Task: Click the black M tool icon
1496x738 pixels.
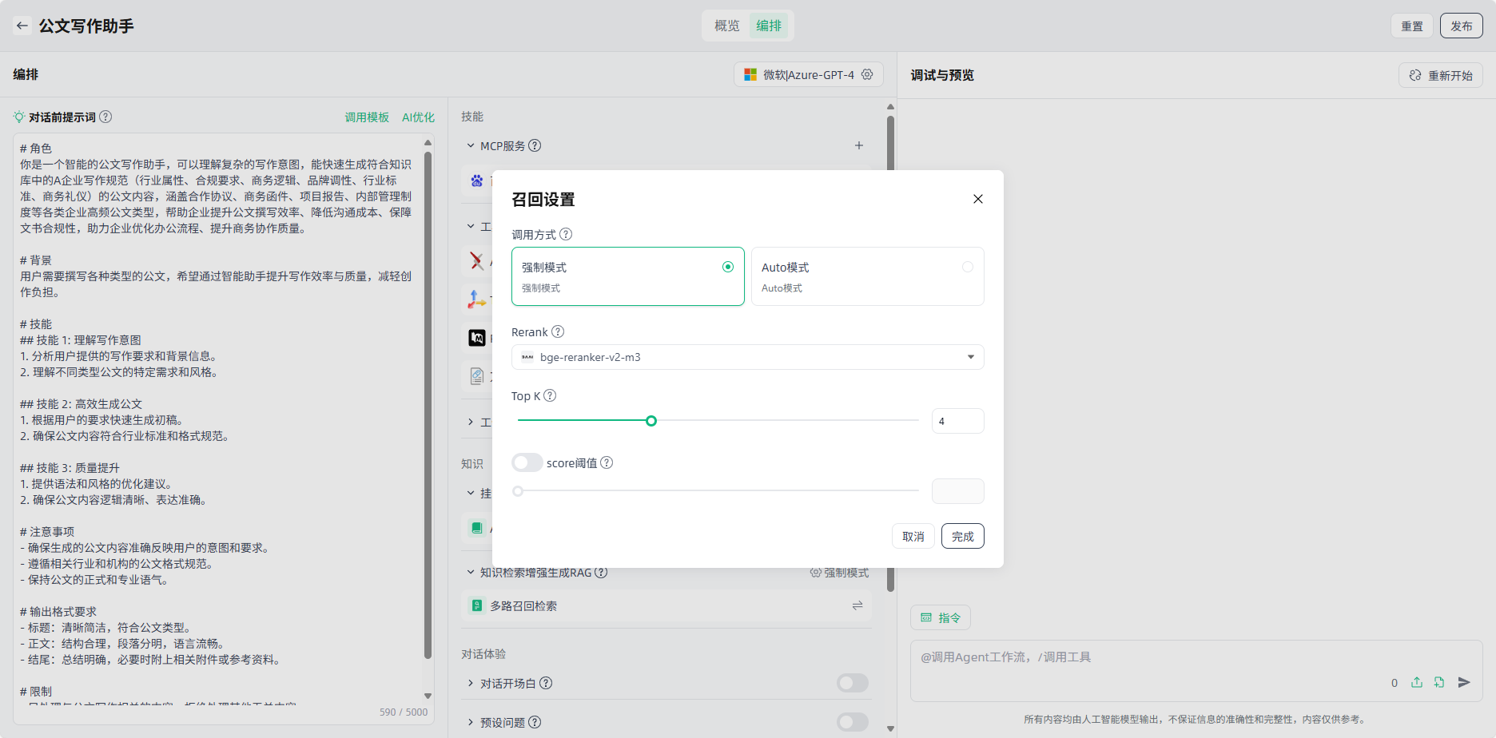Action: point(477,338)
